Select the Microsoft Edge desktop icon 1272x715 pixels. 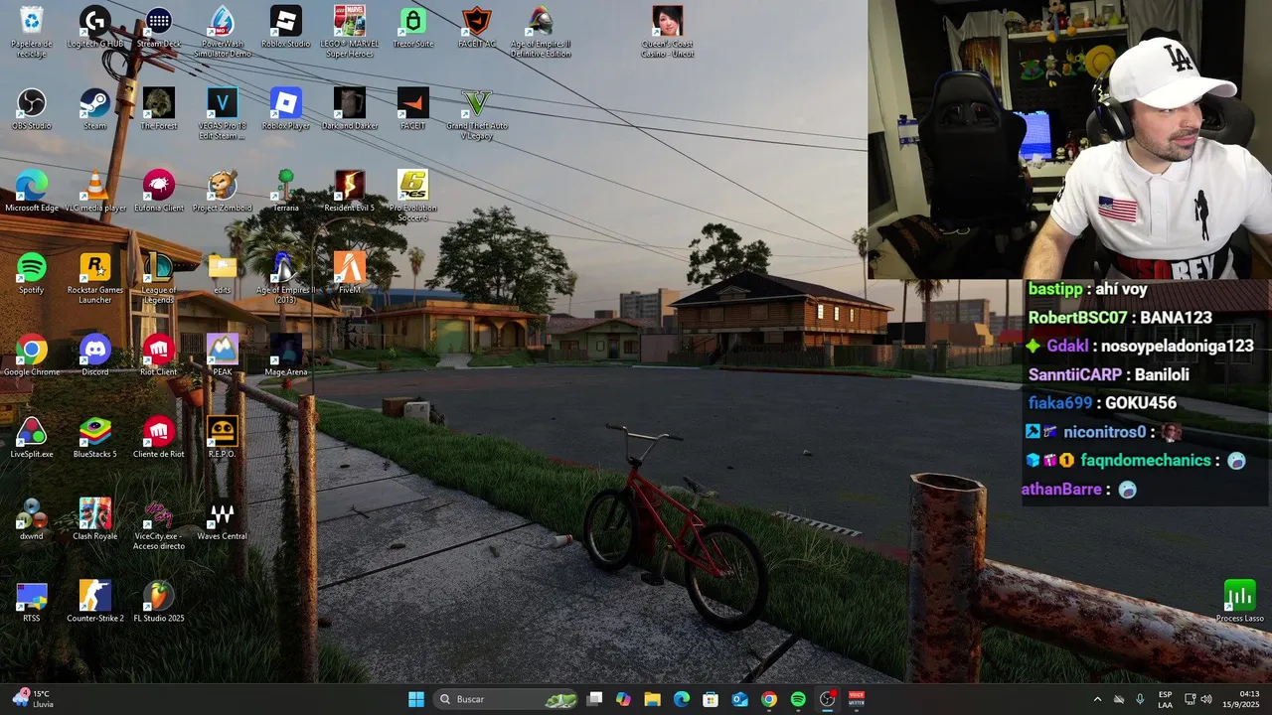pos(32,191)
